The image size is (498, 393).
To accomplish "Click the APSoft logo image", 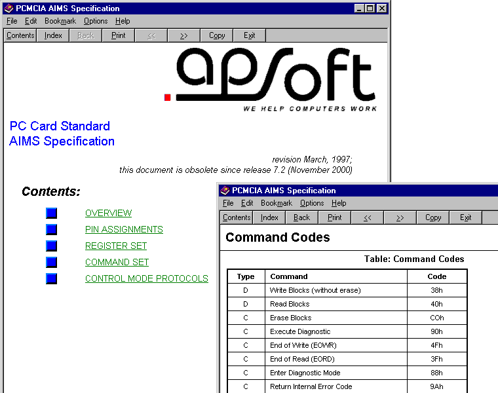I will [x=271, y=79].
